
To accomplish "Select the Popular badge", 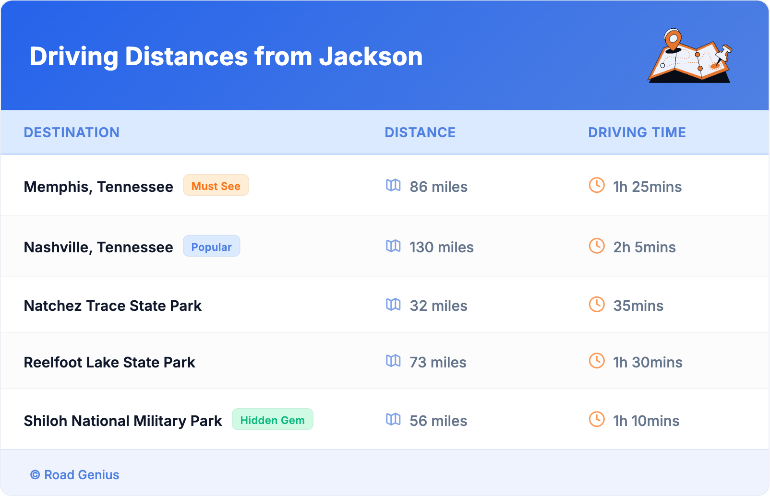I will click(211, 247).
